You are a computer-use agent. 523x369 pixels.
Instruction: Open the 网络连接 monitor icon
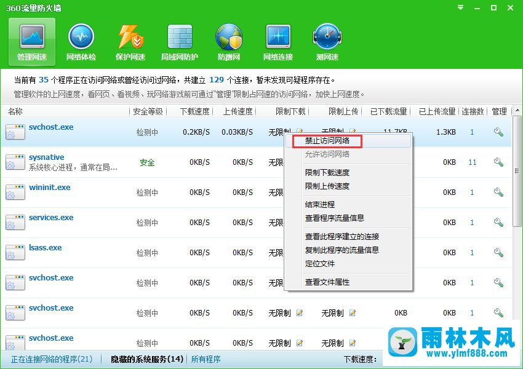278,41
